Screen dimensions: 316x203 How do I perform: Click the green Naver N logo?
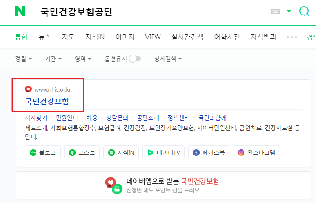click(x=20, y=11)
